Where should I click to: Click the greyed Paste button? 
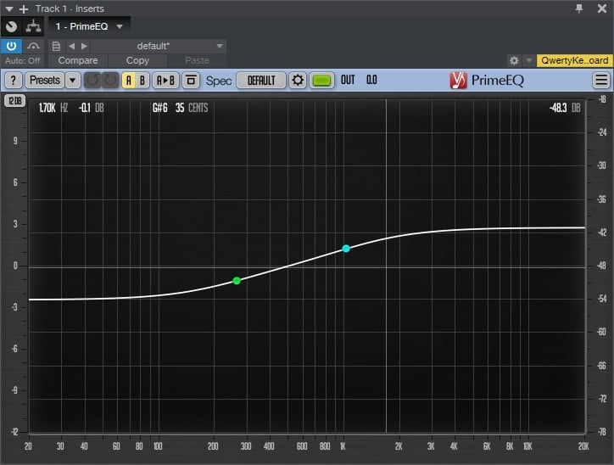pos(197,60)
